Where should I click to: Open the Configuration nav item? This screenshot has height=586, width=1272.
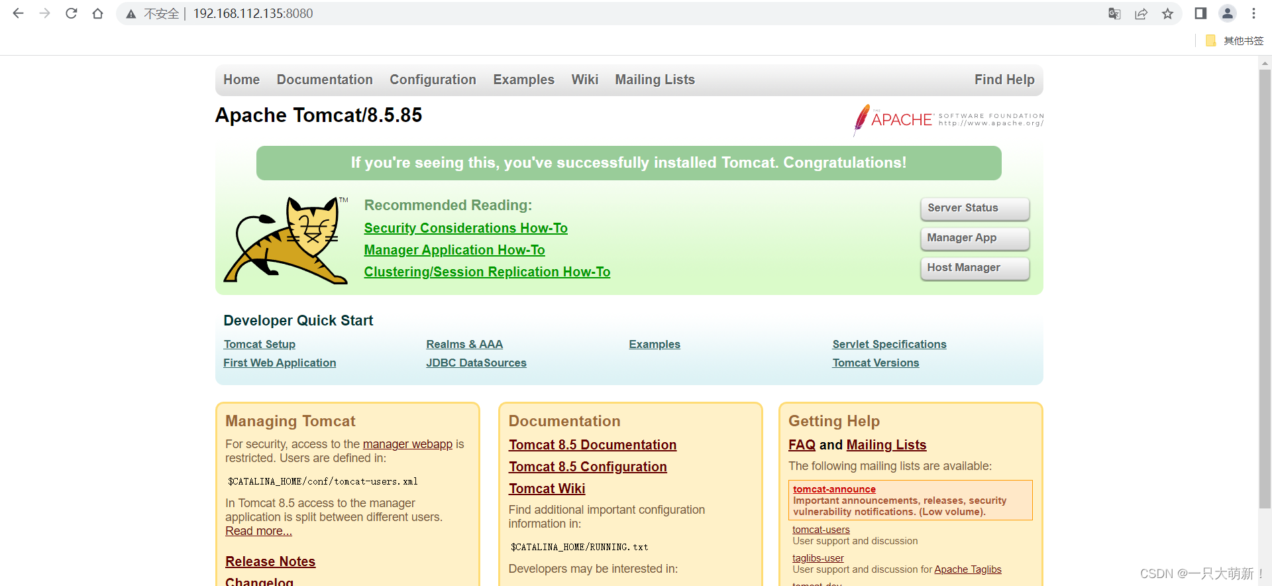pyautogui.click(x=433, y=80)
